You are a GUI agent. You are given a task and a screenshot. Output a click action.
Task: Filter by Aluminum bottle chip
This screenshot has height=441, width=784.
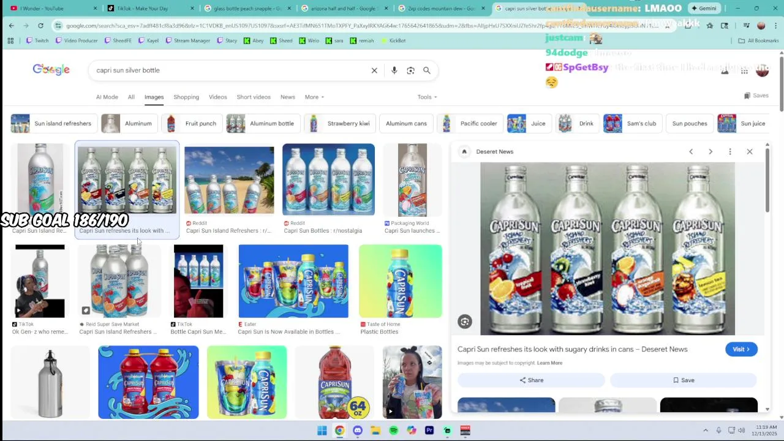[x=263, y=124]
